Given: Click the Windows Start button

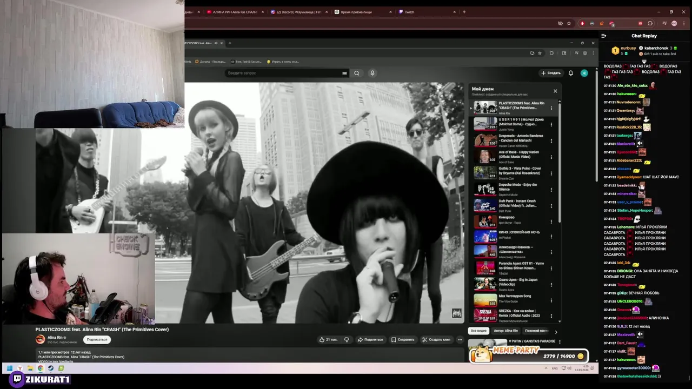Looking at the screenshot, I should click(9, 368).
